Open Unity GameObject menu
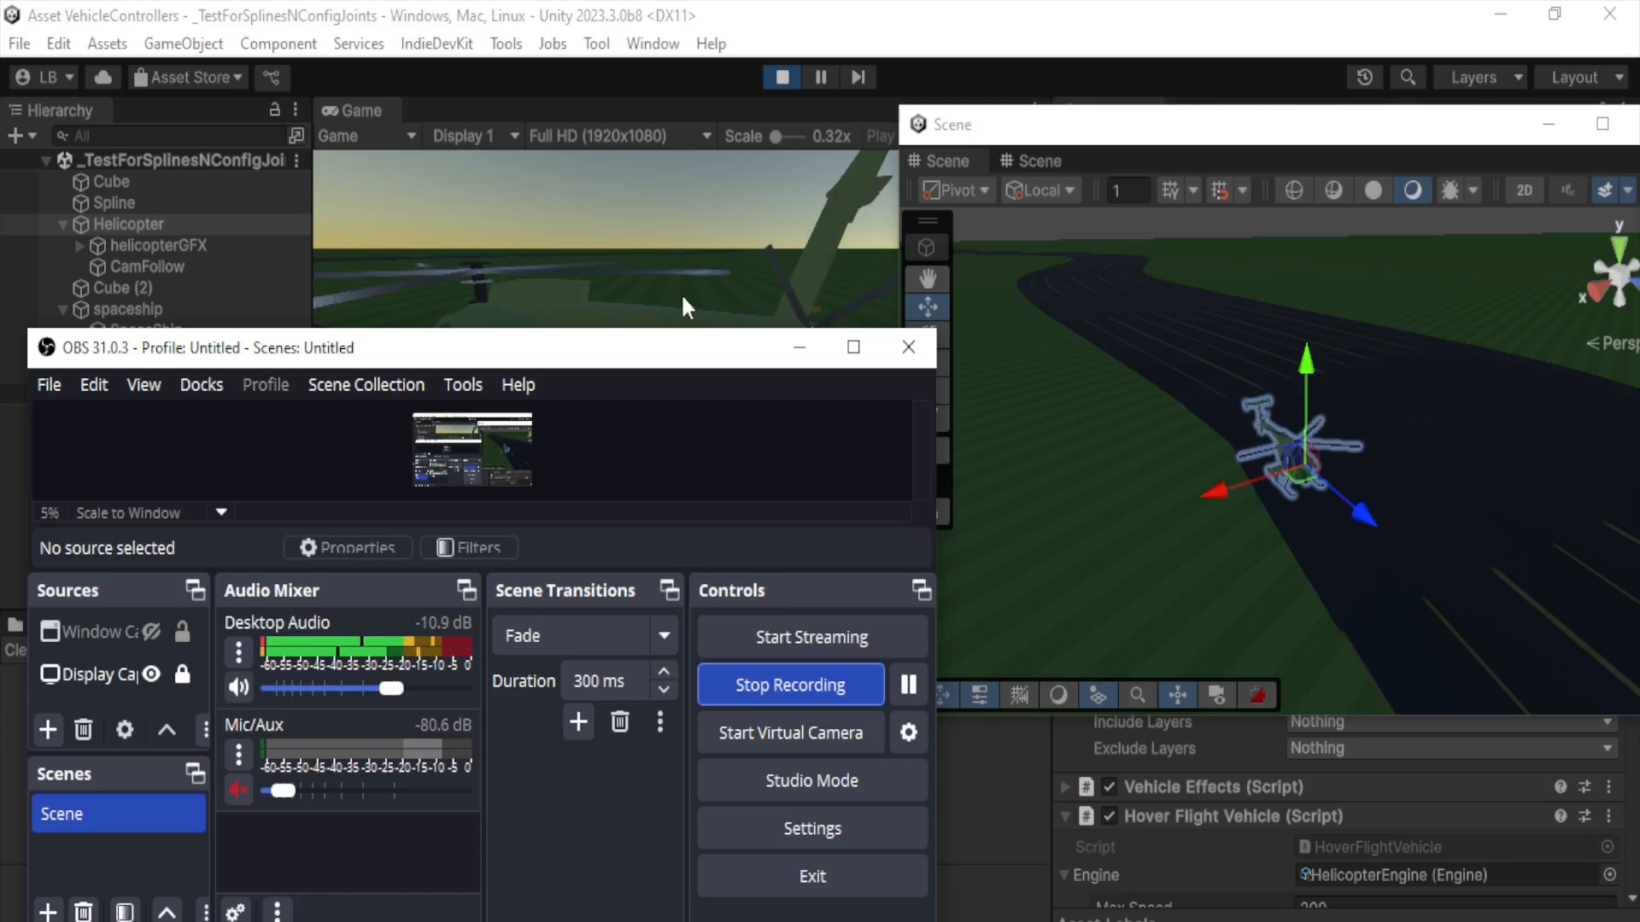 point(184,44)
